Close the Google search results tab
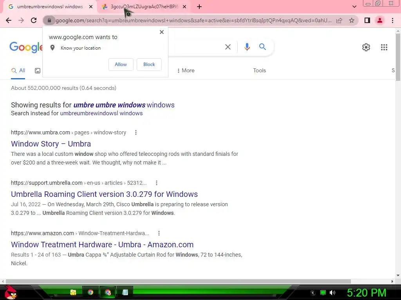This screenshot has height=300, width=401. click(91, 7)
